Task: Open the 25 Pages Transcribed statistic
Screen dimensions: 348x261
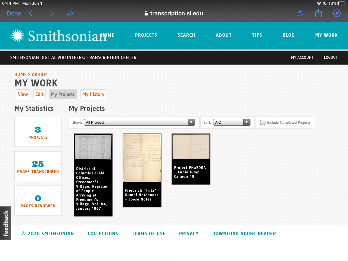Action: [38, 166]
